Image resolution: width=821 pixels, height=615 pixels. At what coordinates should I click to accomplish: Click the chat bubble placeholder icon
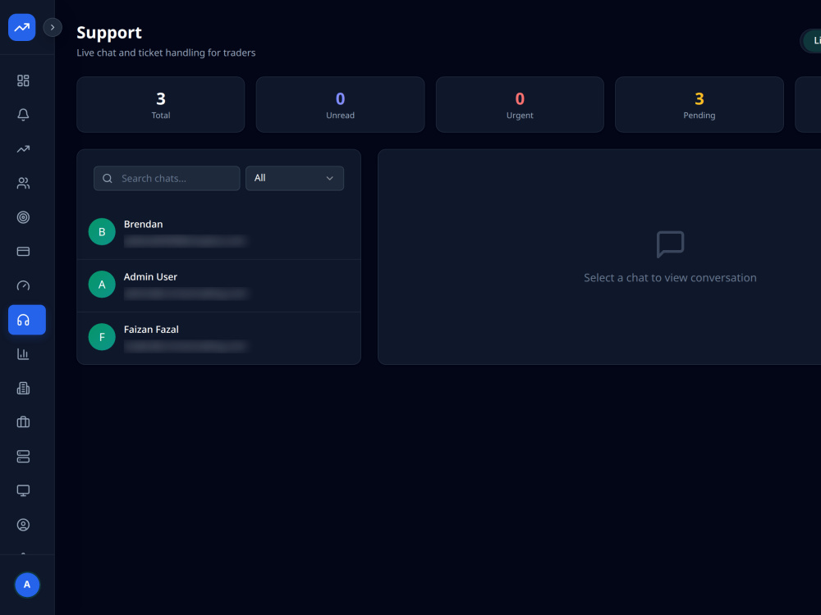pyautogui.click(x=670, y=244)
